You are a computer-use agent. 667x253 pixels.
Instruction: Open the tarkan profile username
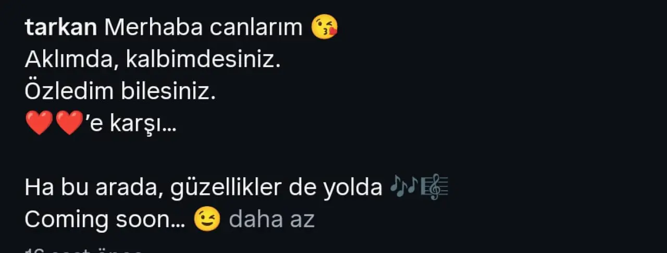coord(60,28)
